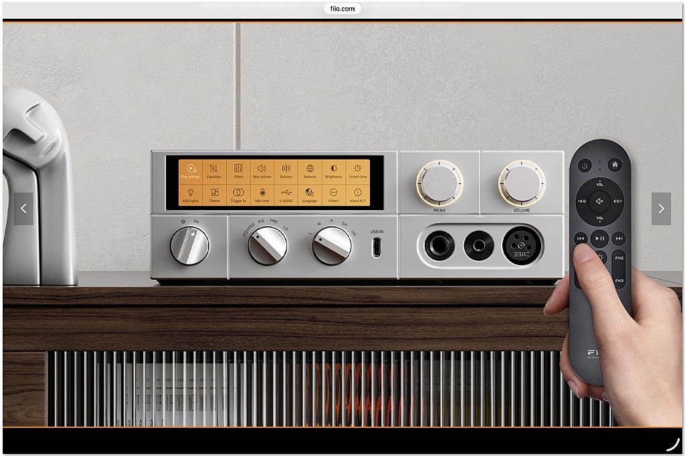Tap the About K17 info tile on the device screen

358,195
